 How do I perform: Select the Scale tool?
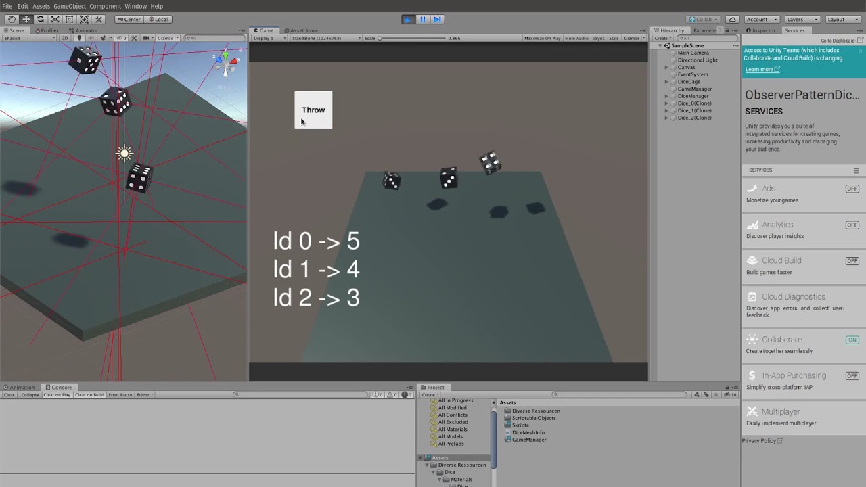(55, 19)
